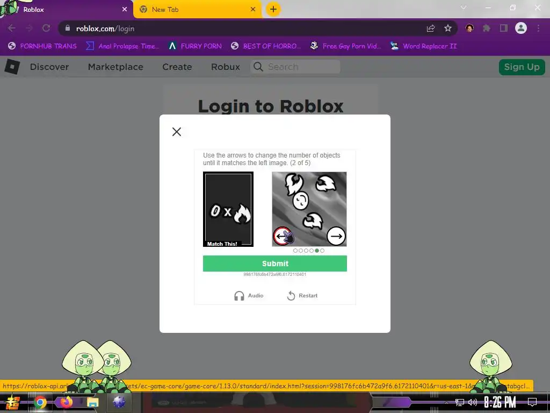Open the Extensions puzzle menu
The image size is (550, 413).
pos(487,28)
